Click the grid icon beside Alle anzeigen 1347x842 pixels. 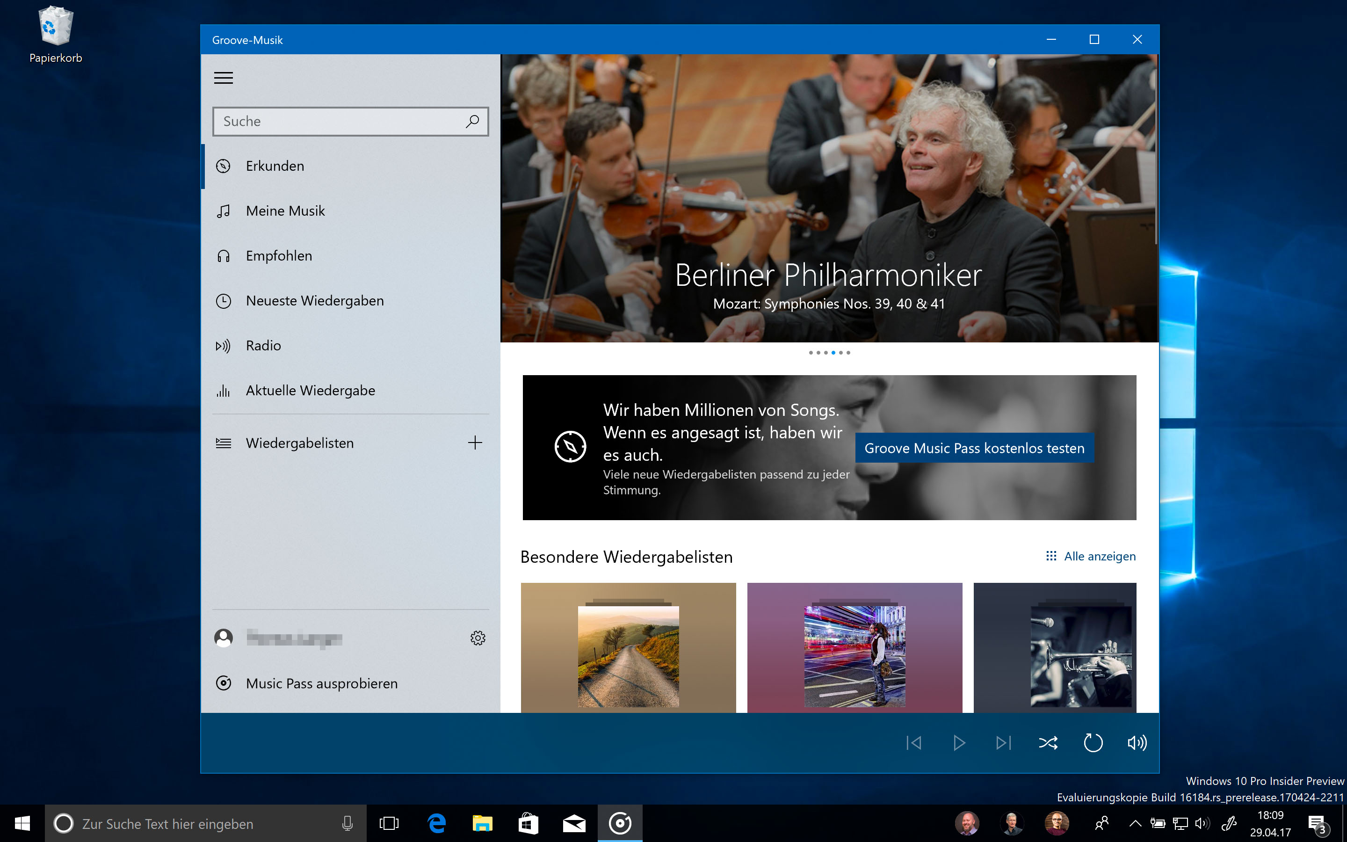pos(1051,556)
